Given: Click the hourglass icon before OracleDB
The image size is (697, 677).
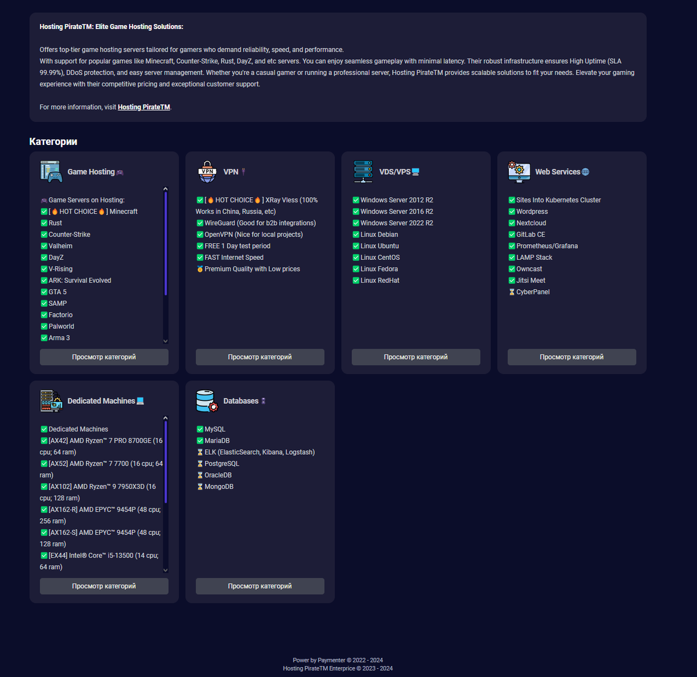Looking at the screenshot, I should (x=200, y=475).
